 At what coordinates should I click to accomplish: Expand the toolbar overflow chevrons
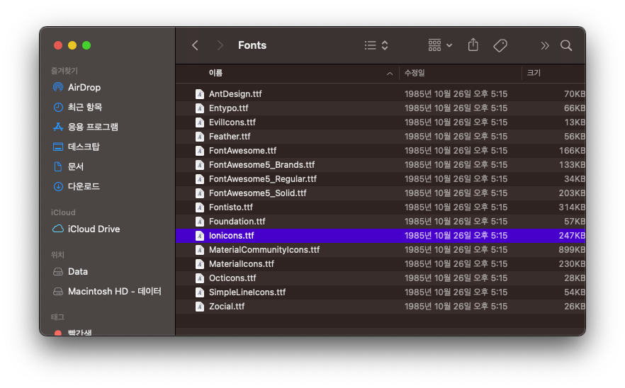[544, 45]
